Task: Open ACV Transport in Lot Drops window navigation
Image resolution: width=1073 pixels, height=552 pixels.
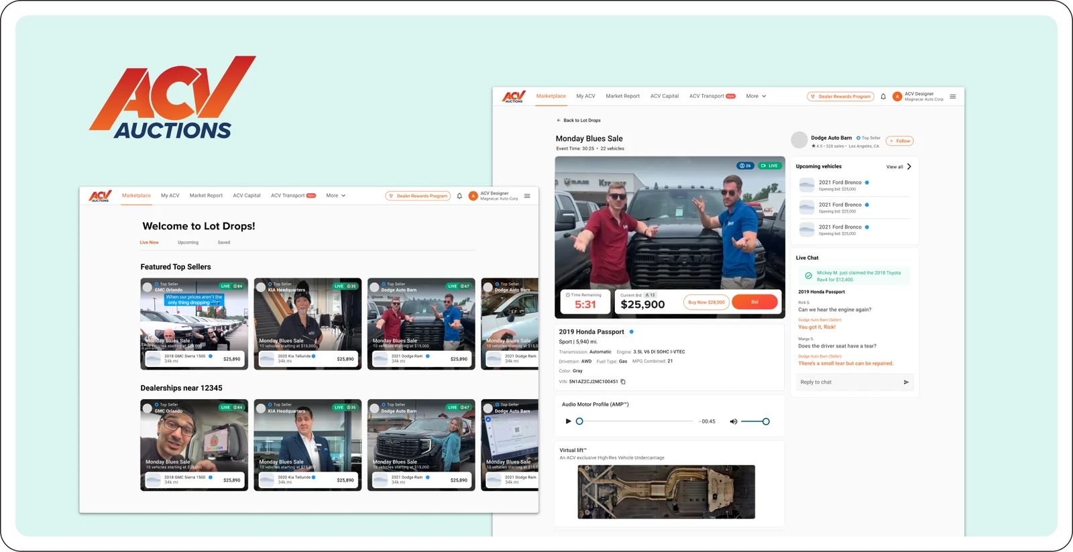Action: pos(293,196)
